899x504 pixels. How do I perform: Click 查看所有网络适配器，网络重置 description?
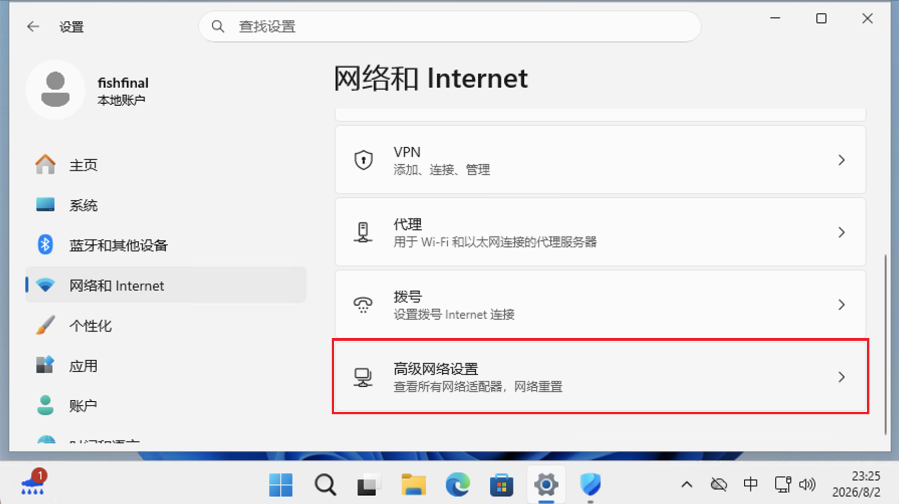pos(478,387)
